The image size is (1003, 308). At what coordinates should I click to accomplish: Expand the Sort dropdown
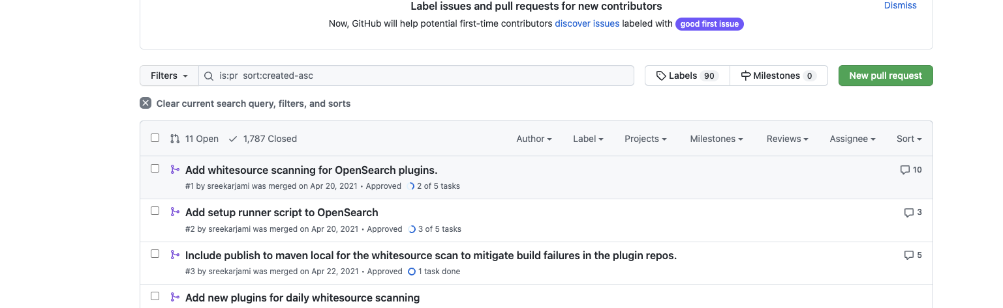pyautogui.click(x=909, y=139)
